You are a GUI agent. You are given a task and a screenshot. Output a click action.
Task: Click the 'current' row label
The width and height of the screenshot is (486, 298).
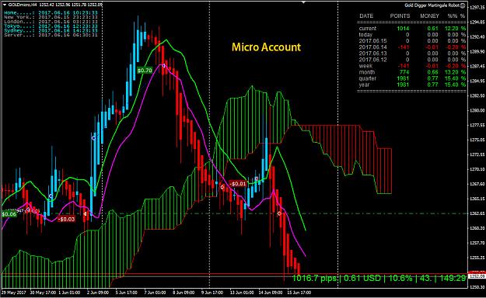coord(368,29)
